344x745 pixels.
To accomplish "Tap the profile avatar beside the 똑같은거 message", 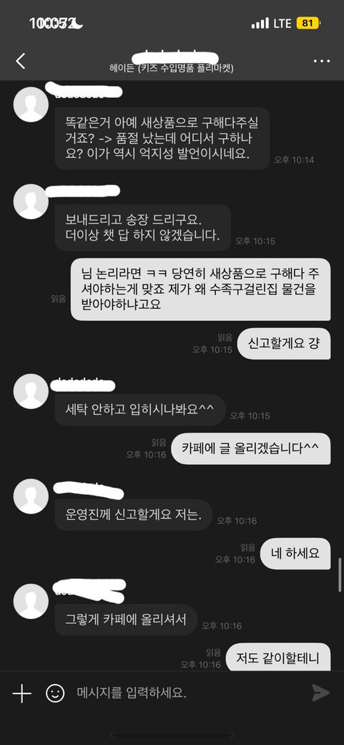I will point(31,105).
